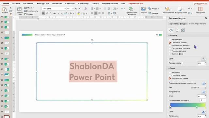Open the Макет layout dropdown

click(x=29, y=8)
